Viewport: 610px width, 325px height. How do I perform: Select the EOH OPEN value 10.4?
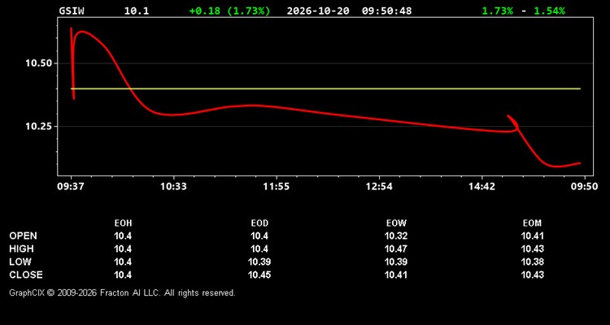click(123, 236)
